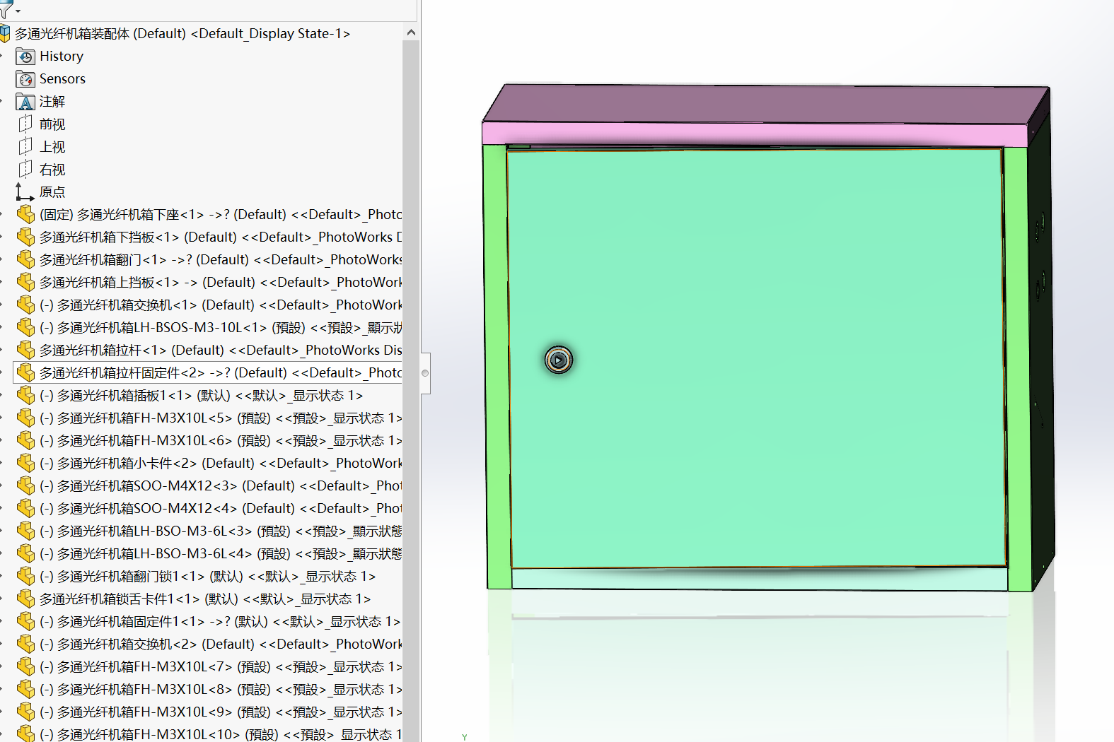This screenshot has width=1114, height=742.
Task: Click the History folder icon
Action: [x=25, y=57]
